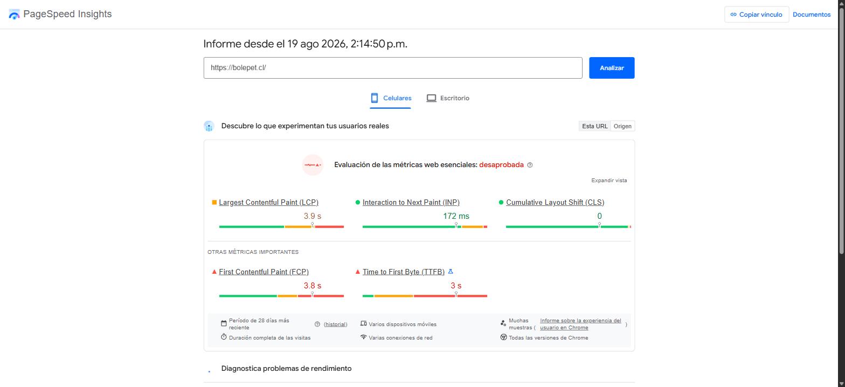Click the green dot INP status icon
The height and width of the screenshot is (387, 845).
(358, 203)
